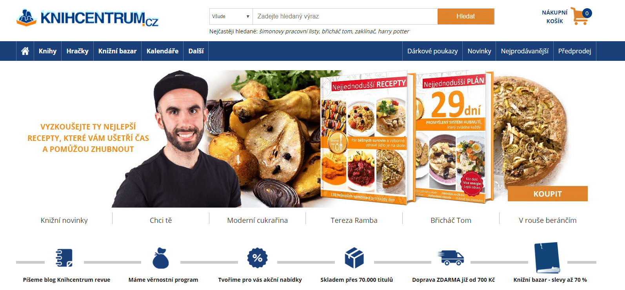Click the search text input field

coord(345,16)
